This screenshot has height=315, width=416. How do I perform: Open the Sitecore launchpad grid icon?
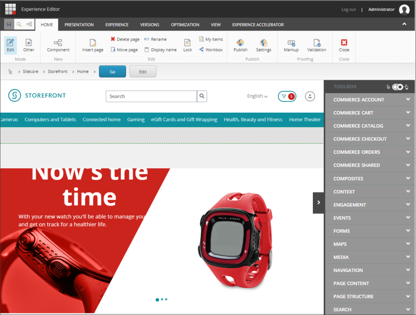[x=11, y=9]
